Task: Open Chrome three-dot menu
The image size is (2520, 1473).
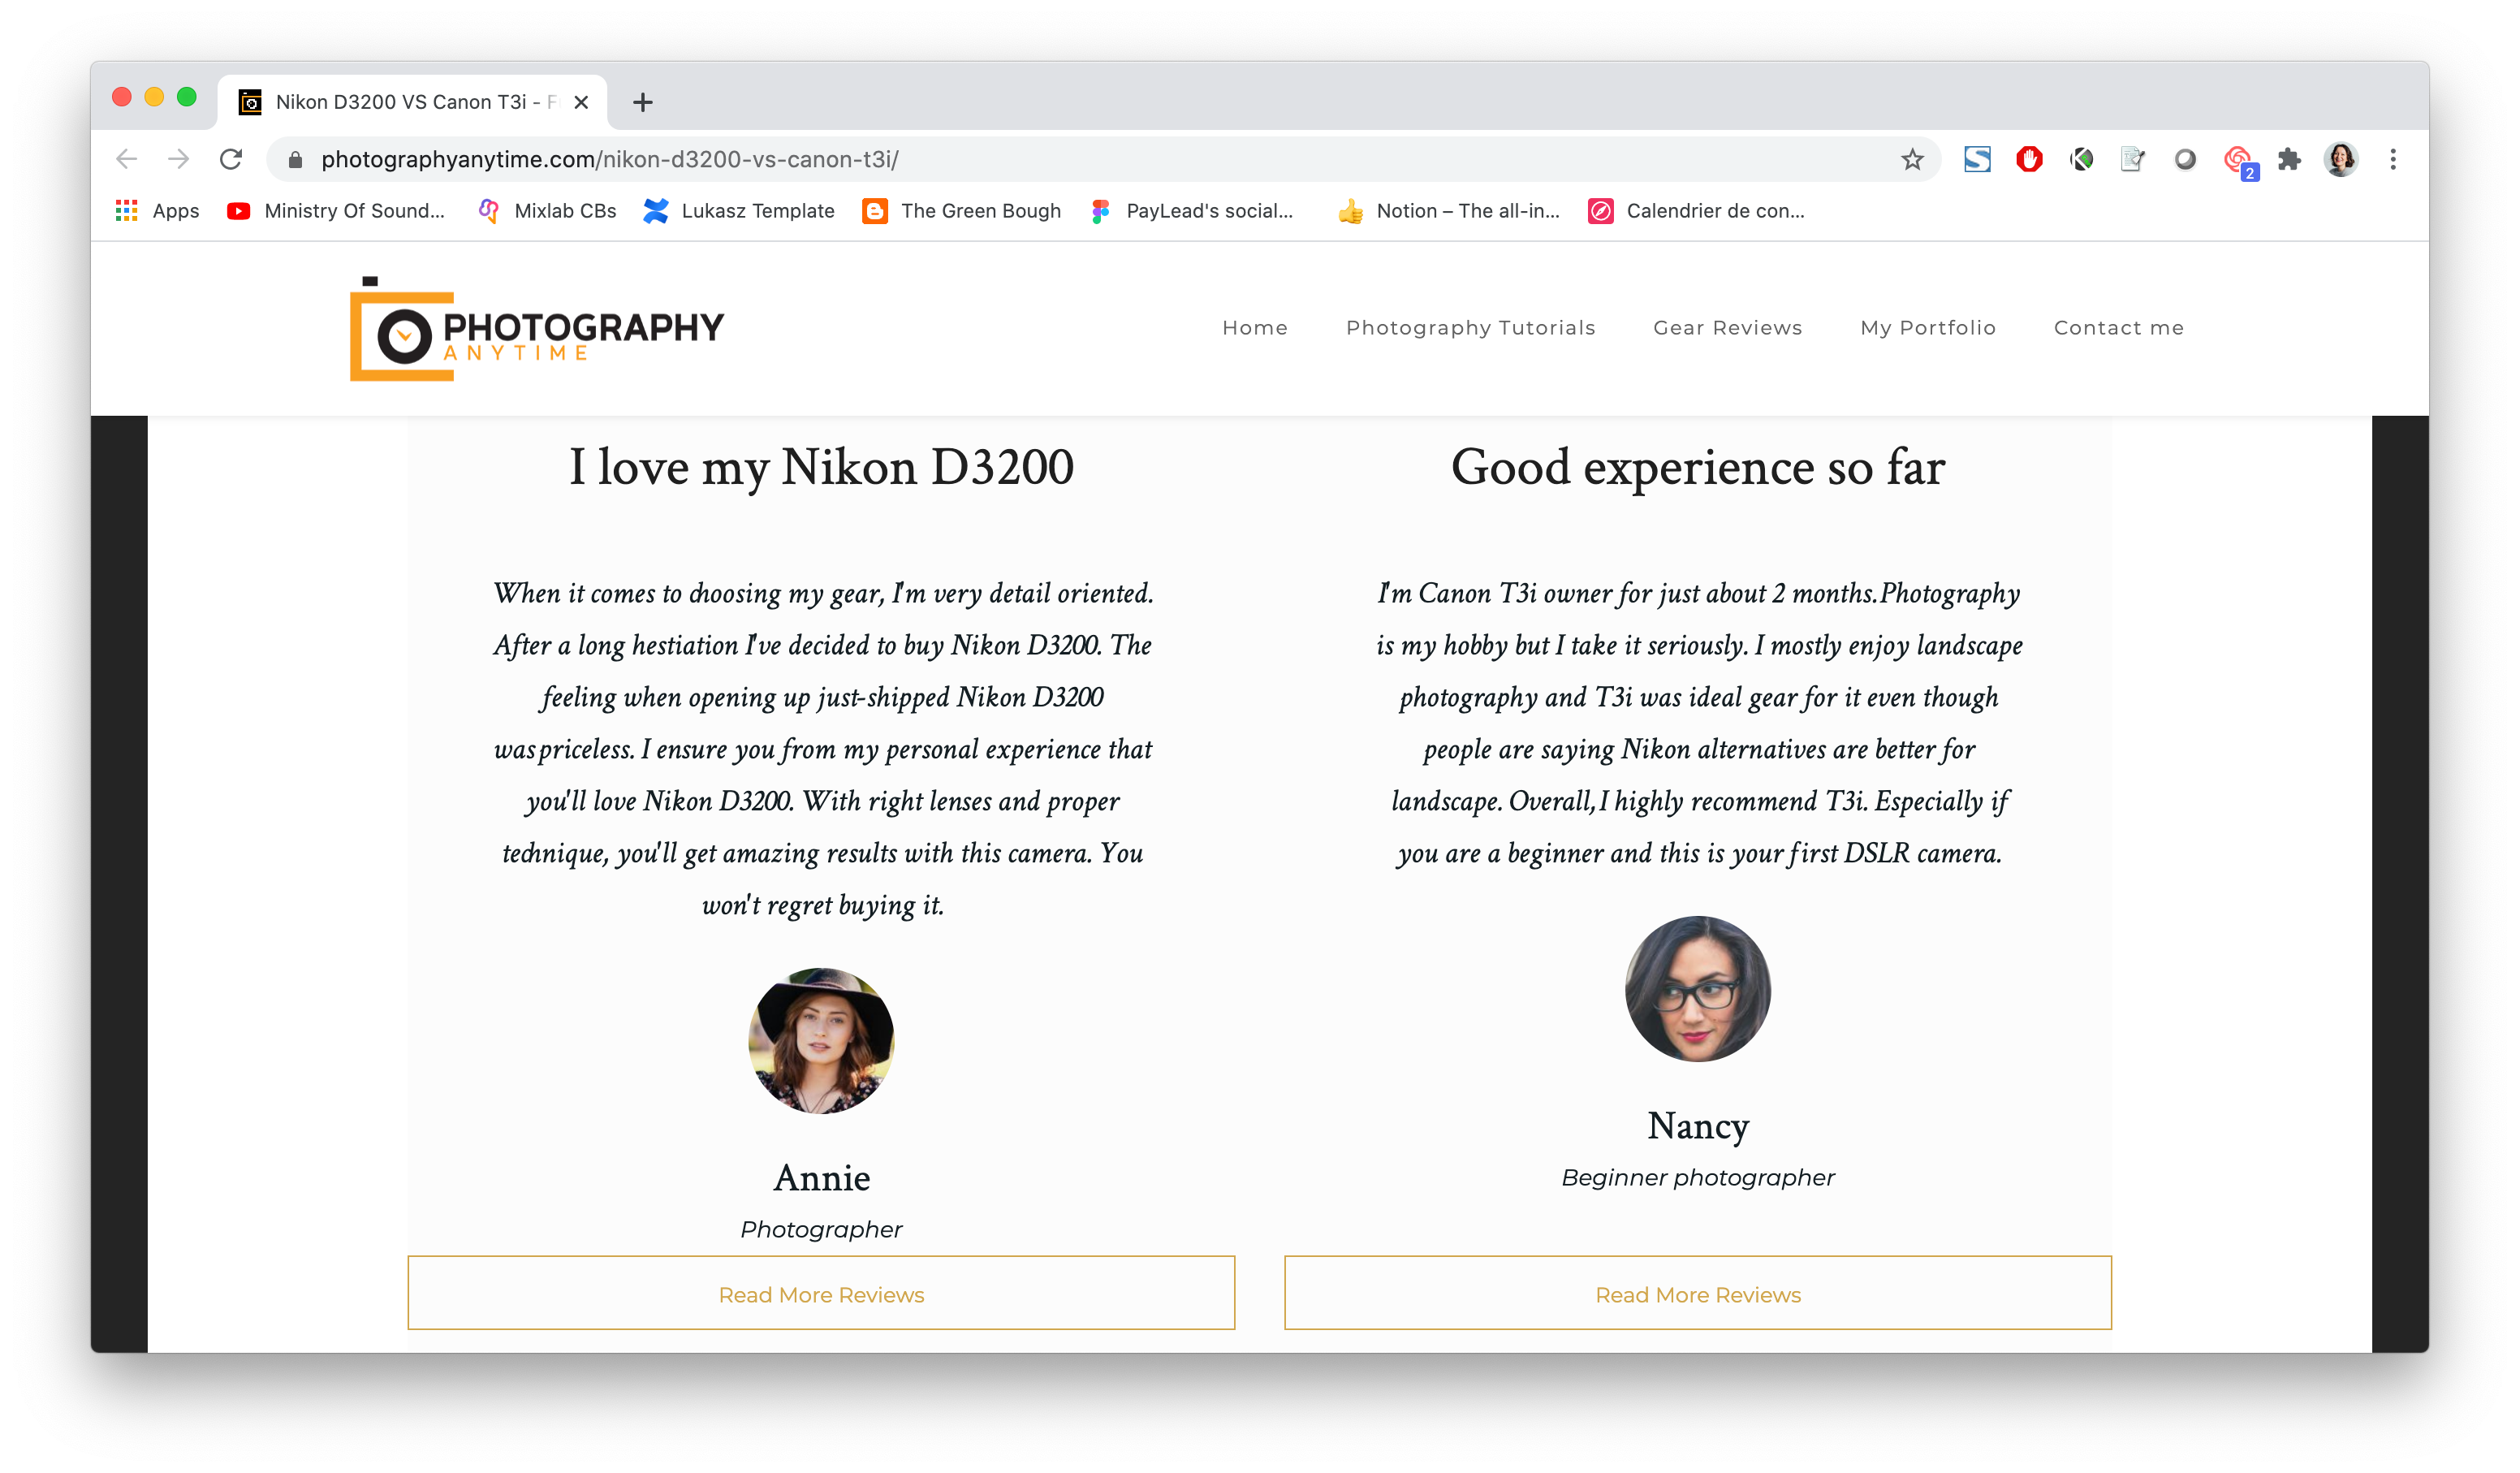Action: coord(2393,159)
